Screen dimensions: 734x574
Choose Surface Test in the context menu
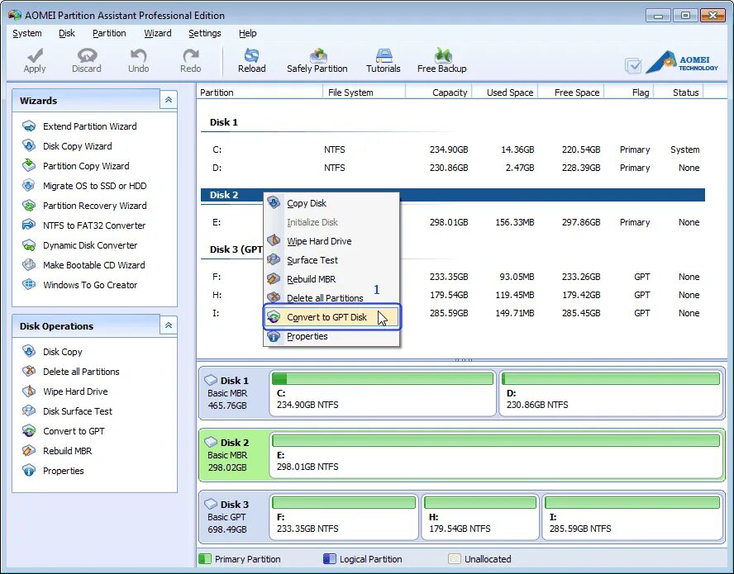tap(331, 260)
